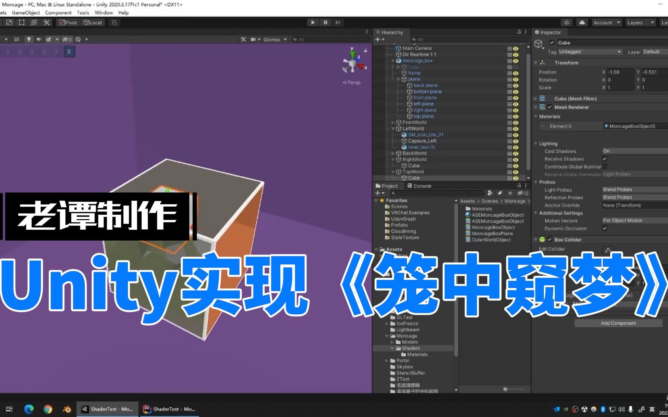Expand BackWorld in Hierarchy
The height and width of the screenshot is (417, 668).
tap(393, 154)
